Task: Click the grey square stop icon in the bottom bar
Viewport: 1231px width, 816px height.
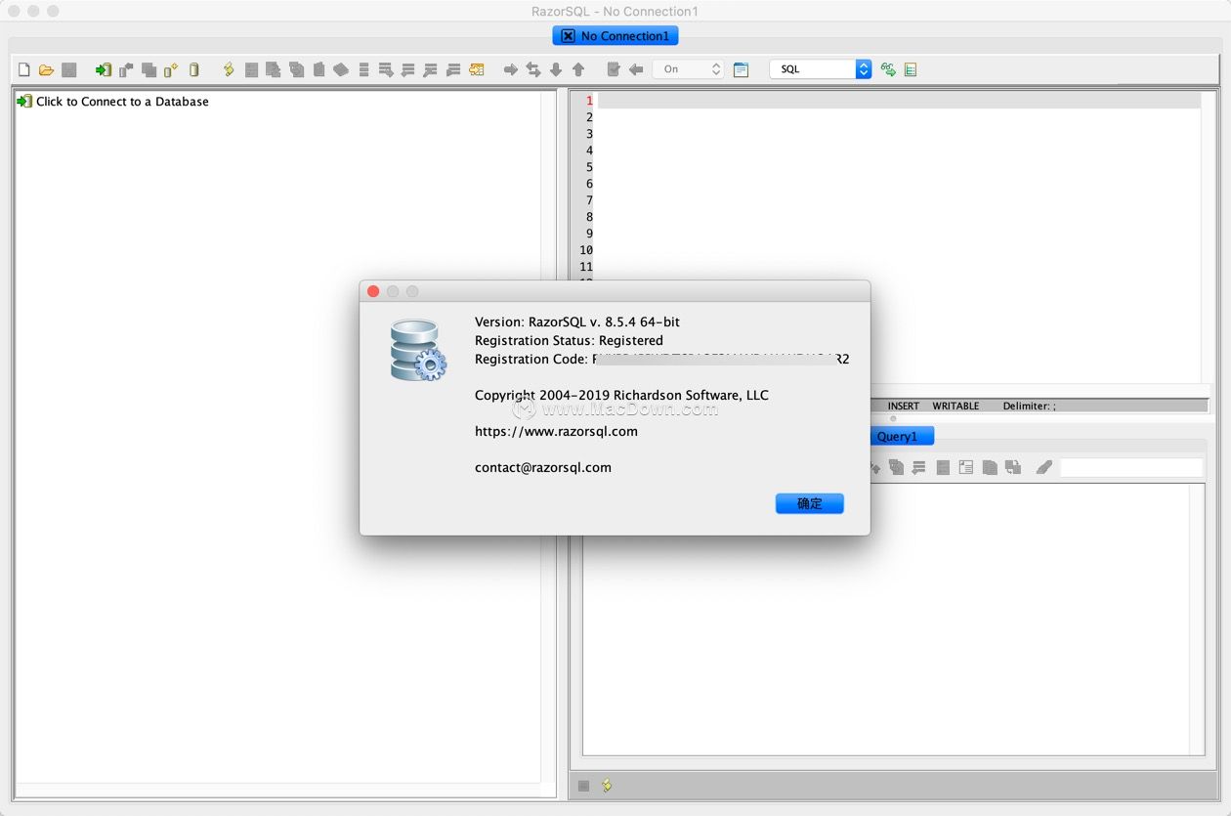Action: pyautogui.click(x=584, y=786)
